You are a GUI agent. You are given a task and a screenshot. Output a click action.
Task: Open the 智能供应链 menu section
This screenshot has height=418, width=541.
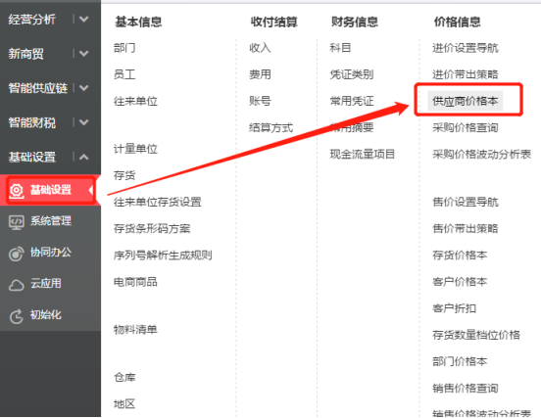pos(38,88)
